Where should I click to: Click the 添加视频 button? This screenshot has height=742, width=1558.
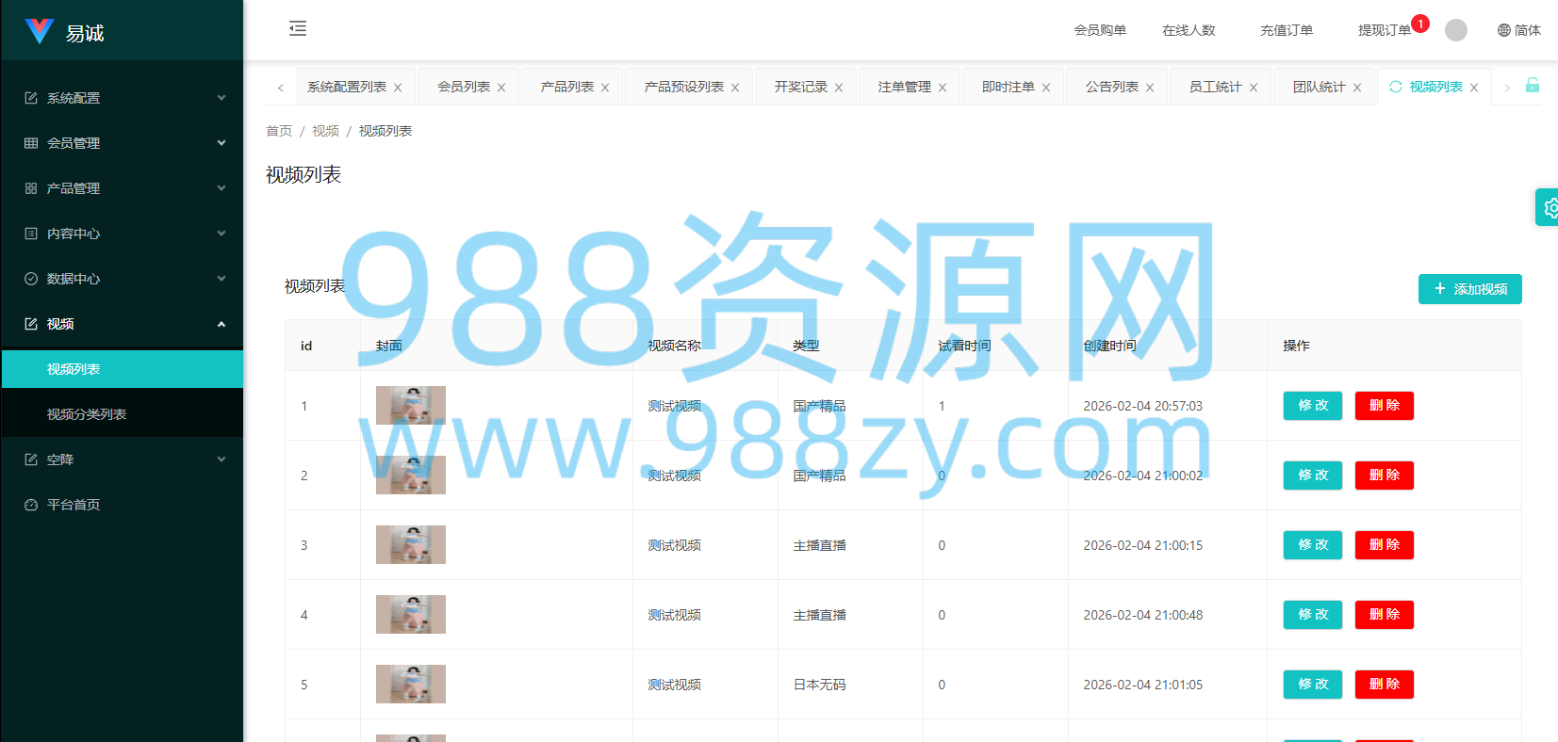[1470, 289]
